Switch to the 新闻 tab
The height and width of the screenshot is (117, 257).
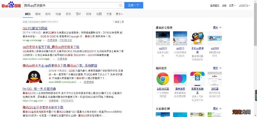coord(38,14)
